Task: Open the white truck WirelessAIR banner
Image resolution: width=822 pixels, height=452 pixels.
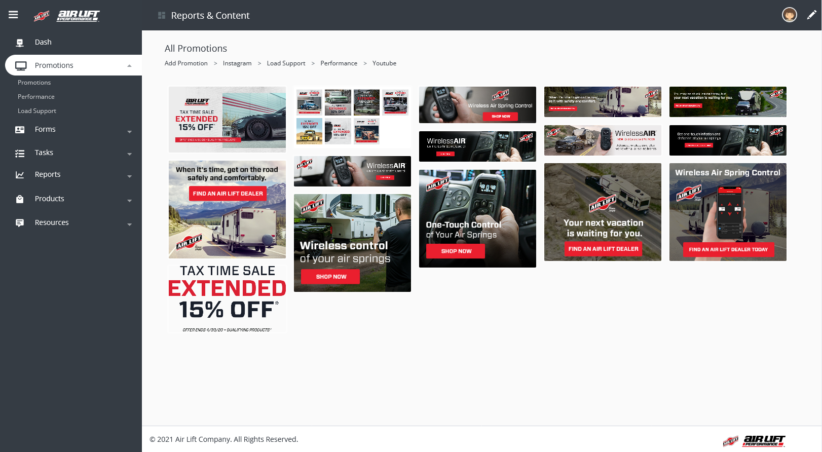Action: [x=352, y=171]
